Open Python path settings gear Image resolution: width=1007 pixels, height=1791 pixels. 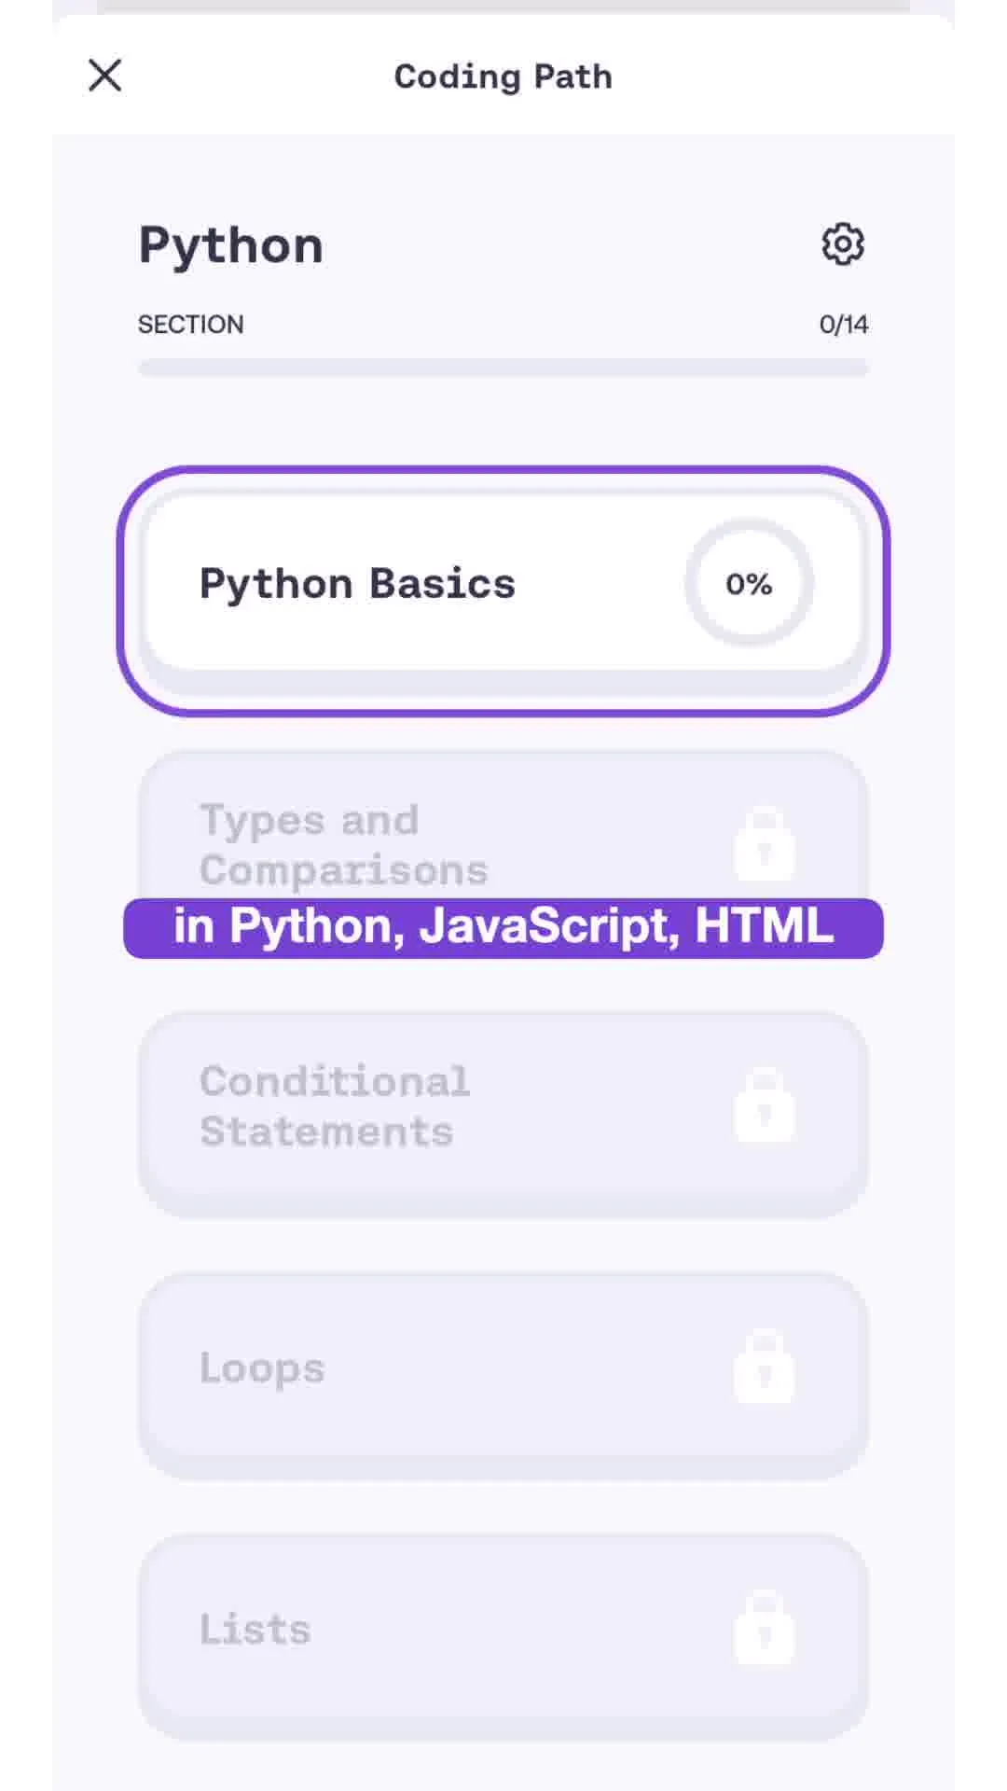pyautogui.click(x=842, y=244)
